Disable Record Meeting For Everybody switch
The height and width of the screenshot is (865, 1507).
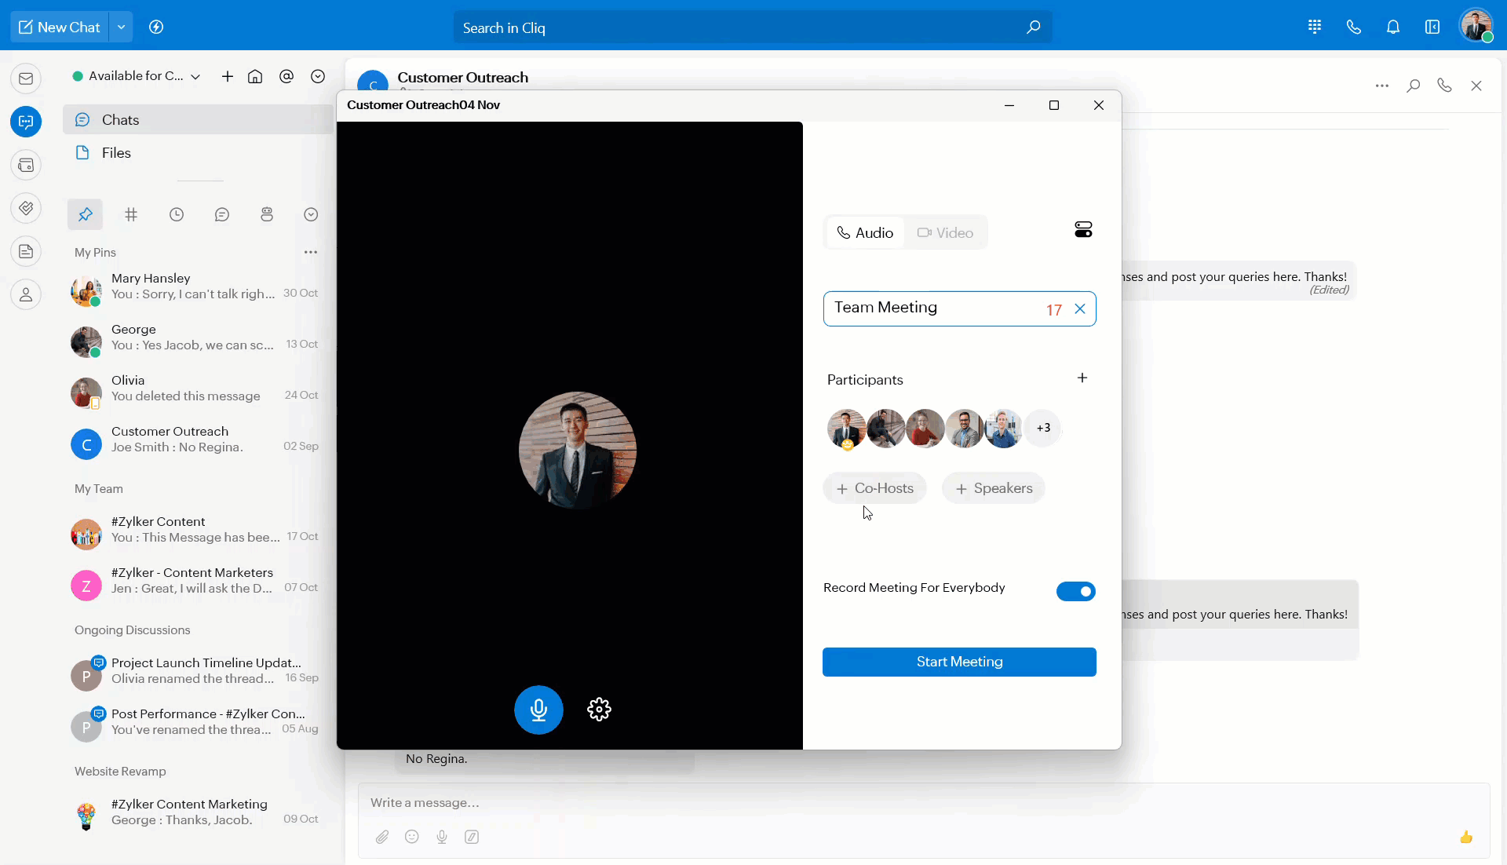[x=1075, y=591]
